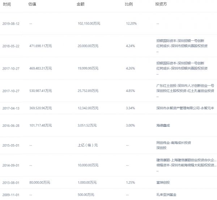Select the date 2018-05-22
217x200 pixels.
[x=11, y=46]
